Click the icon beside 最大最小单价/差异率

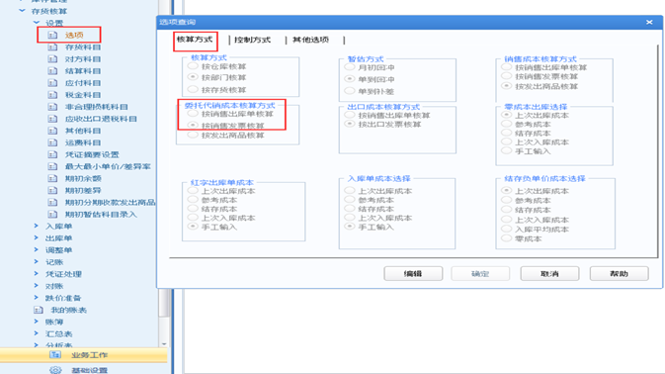(x=52, y=166)
